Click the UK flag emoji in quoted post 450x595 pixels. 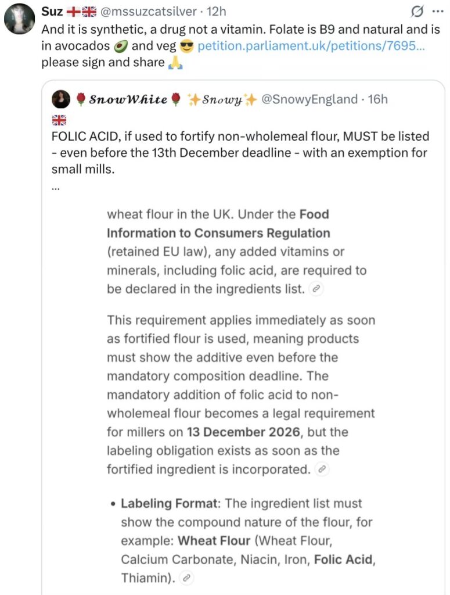click(x=59, y=120)
